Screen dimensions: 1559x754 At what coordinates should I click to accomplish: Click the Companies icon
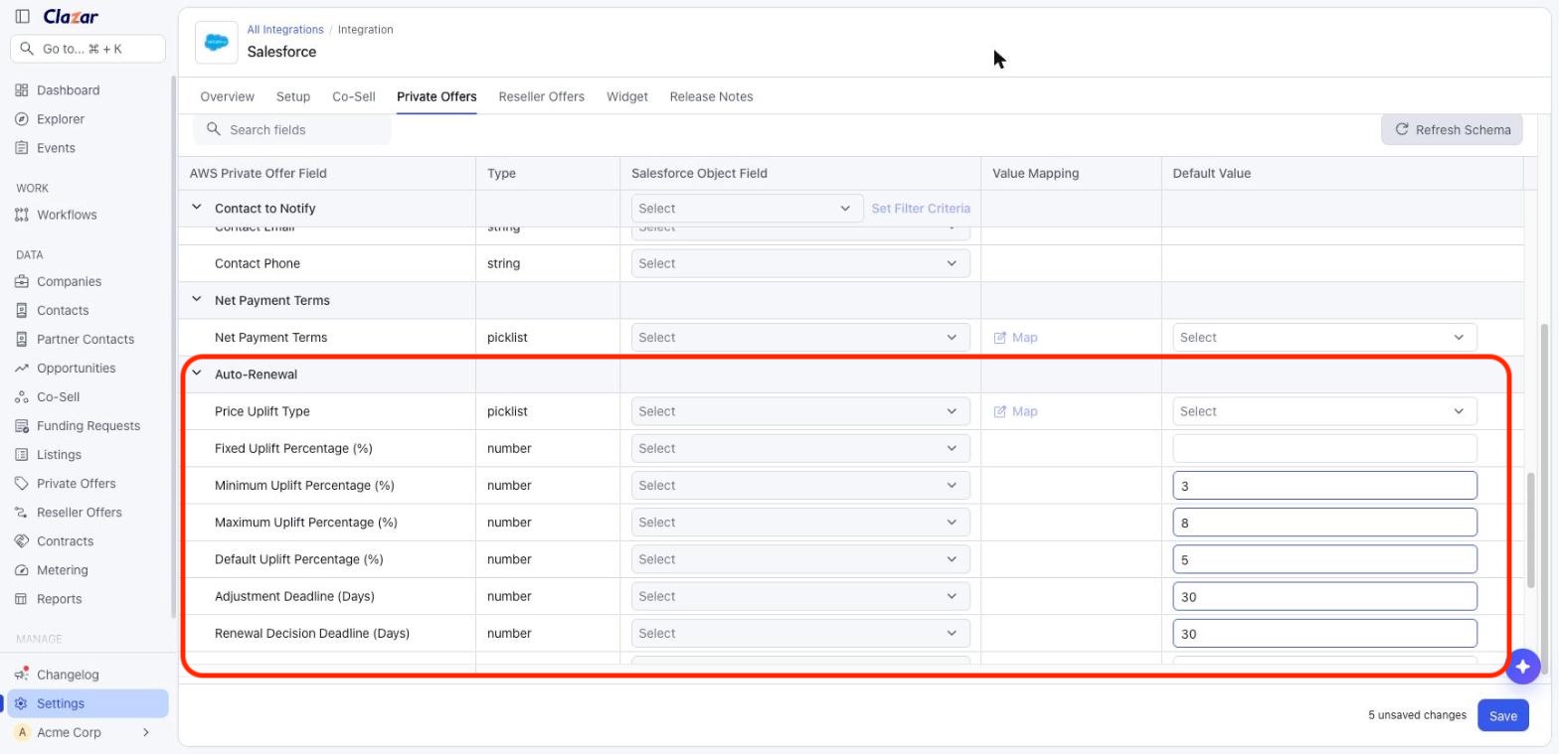click(x=22, y=281)
